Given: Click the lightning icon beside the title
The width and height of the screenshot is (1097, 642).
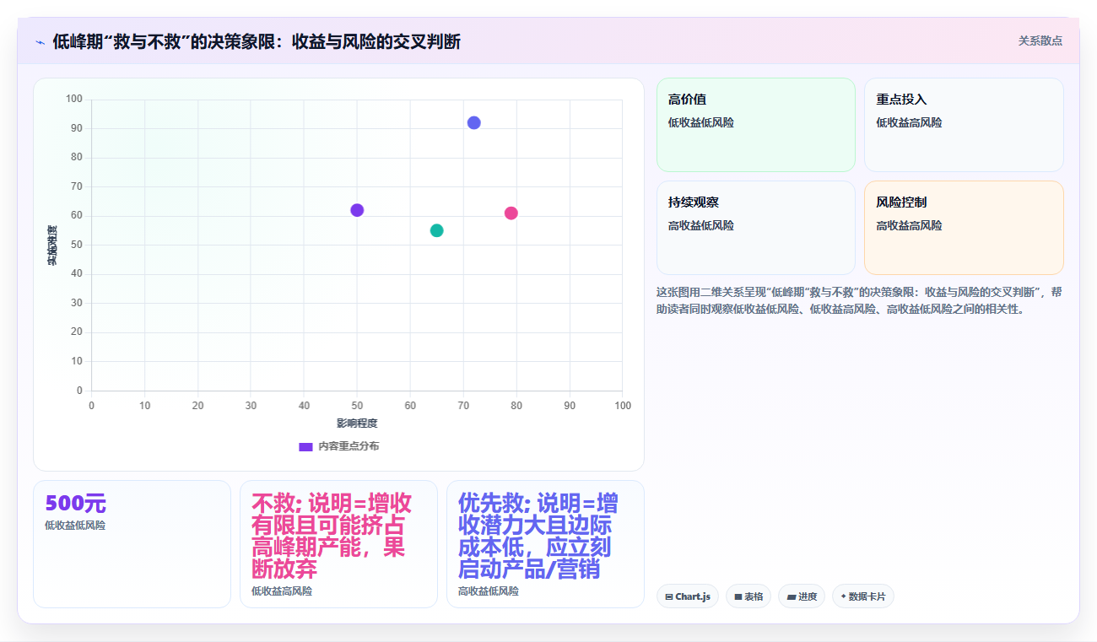Looking at the screenshot, I should point(41,42).
